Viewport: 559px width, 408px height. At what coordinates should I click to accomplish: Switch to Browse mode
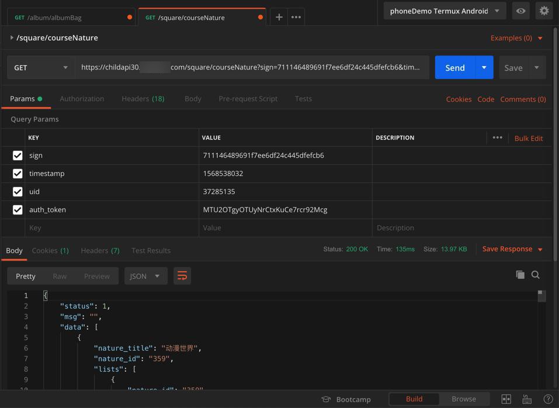click(464, 399)
